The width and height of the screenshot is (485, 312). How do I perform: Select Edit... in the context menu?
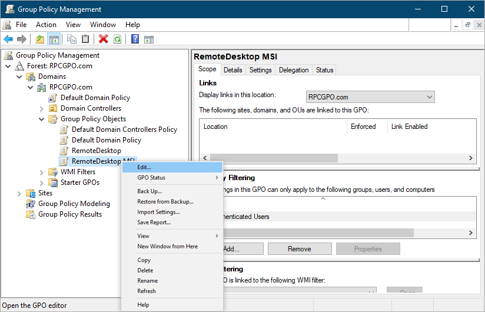point(144,167)
